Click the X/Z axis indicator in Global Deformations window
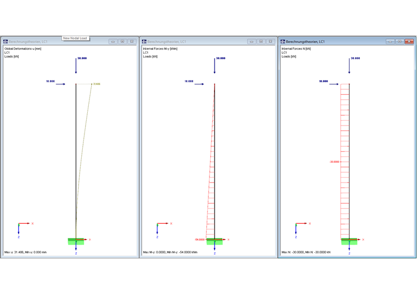 tap(25, 230)
